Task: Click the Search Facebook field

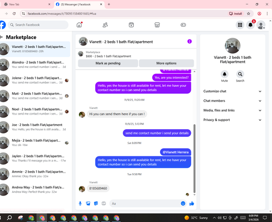Action: (x=38, y=25)
